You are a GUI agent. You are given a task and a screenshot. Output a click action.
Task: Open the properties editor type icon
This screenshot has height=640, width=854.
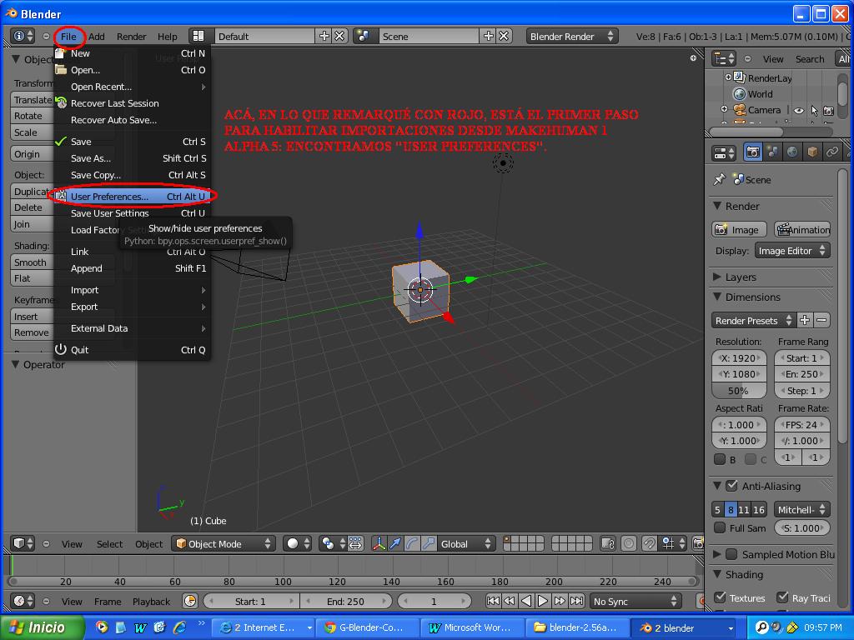(x=725, y=153)
